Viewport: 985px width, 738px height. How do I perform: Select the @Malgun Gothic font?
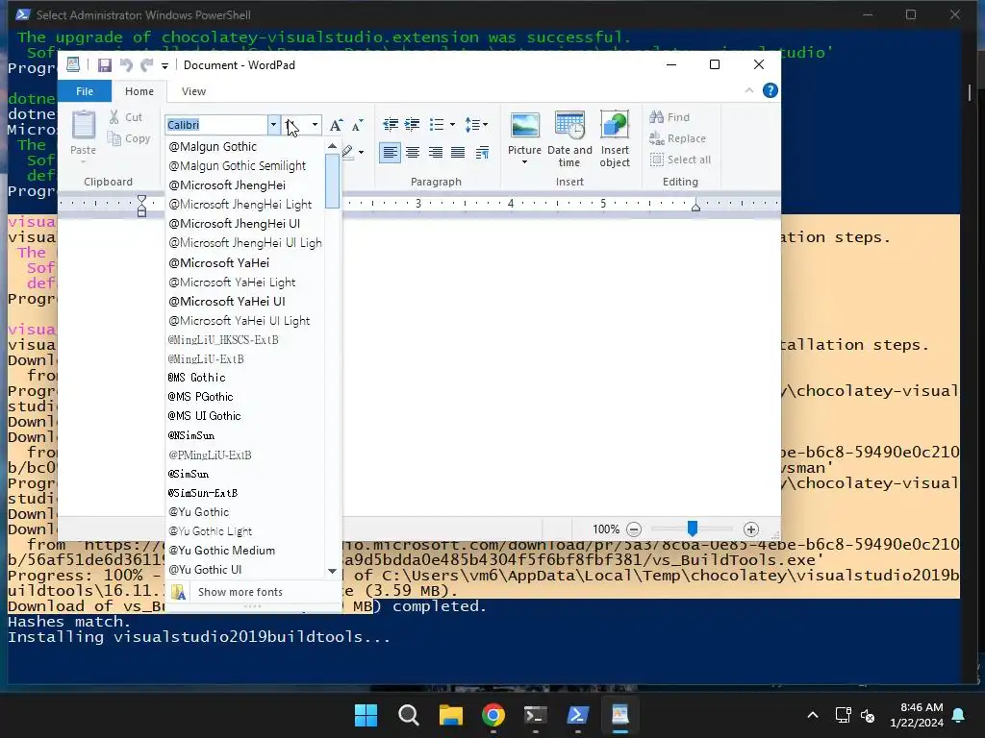pos(245,147)
